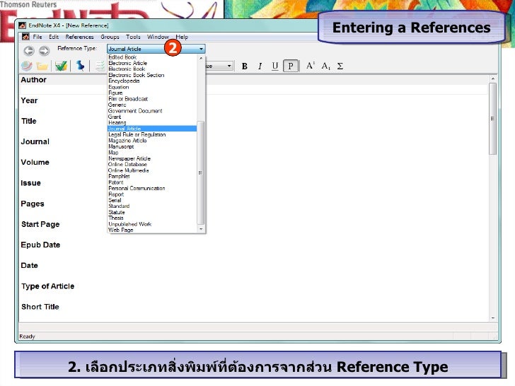
Task: Click dropdown list scroll up arrow
Action: [x=201, y=58]
